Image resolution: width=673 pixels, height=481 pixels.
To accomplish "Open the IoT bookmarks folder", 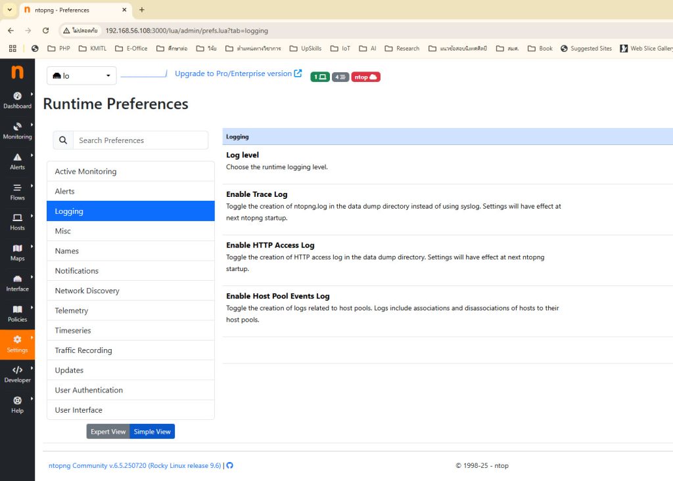I will 340,49.
